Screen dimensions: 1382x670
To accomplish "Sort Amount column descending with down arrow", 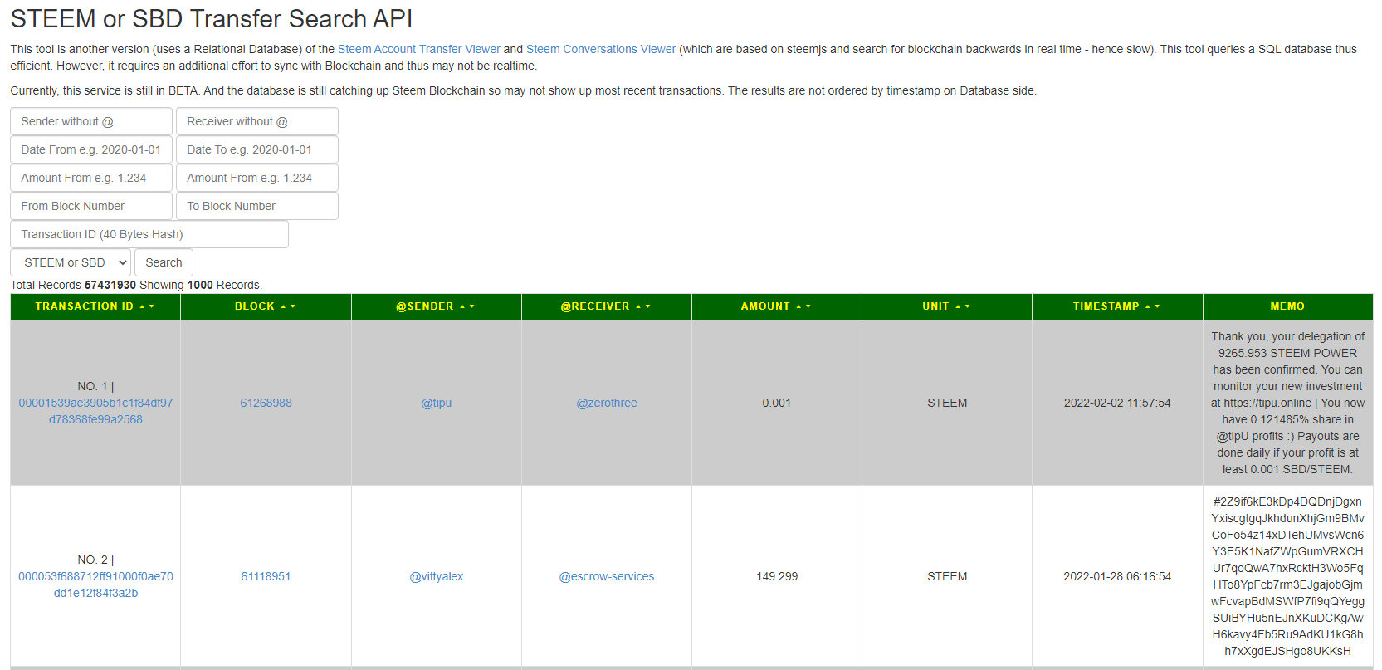I will click(808, 306).
